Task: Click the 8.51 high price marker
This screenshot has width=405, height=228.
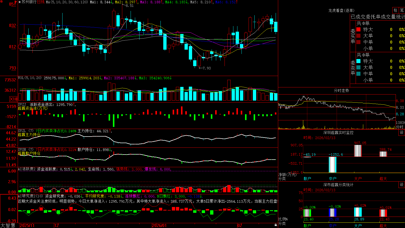Action: [129, 6]
